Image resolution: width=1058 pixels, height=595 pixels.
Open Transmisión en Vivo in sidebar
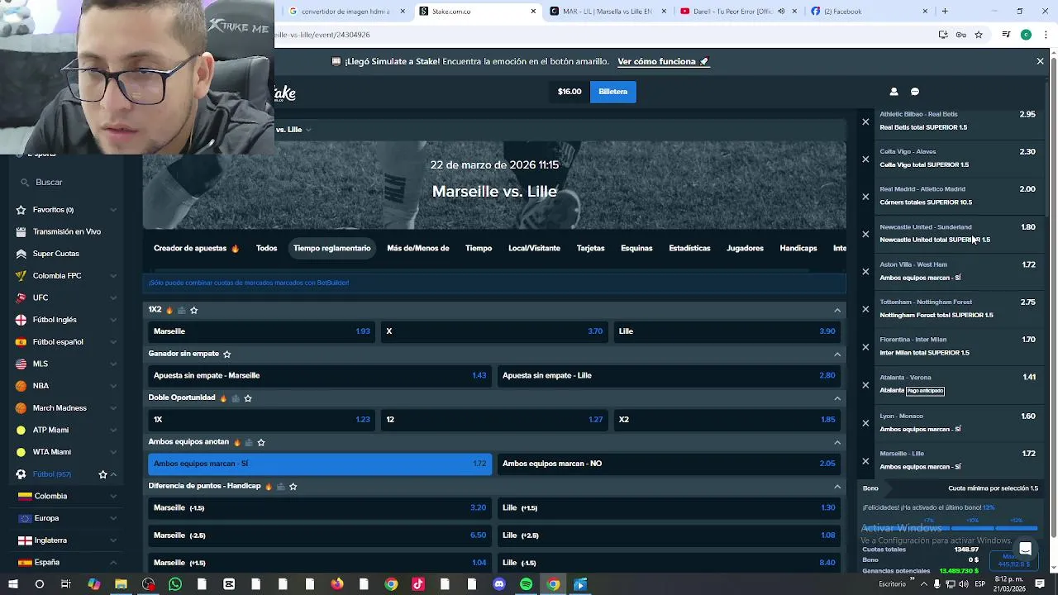67,232
